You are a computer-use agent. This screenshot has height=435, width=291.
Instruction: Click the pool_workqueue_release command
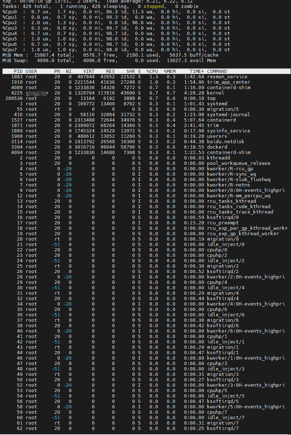tap(238, 163)
